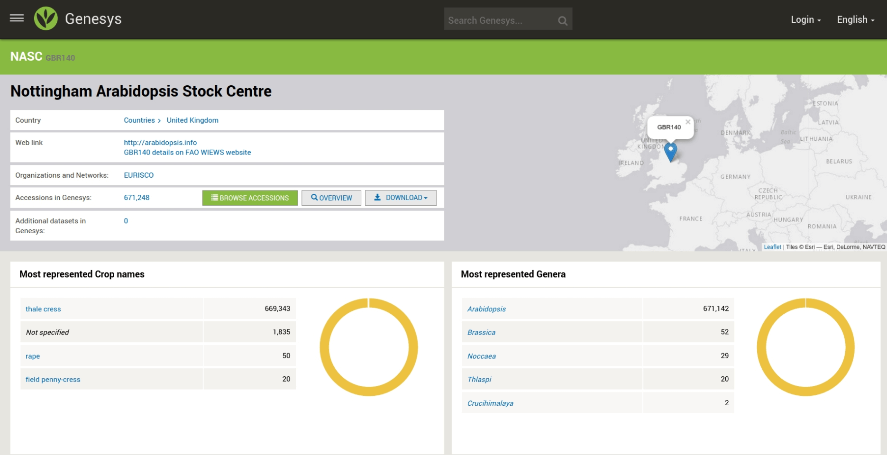Select the Brassica count of 52
887x455 pixels.
point(725,332)
